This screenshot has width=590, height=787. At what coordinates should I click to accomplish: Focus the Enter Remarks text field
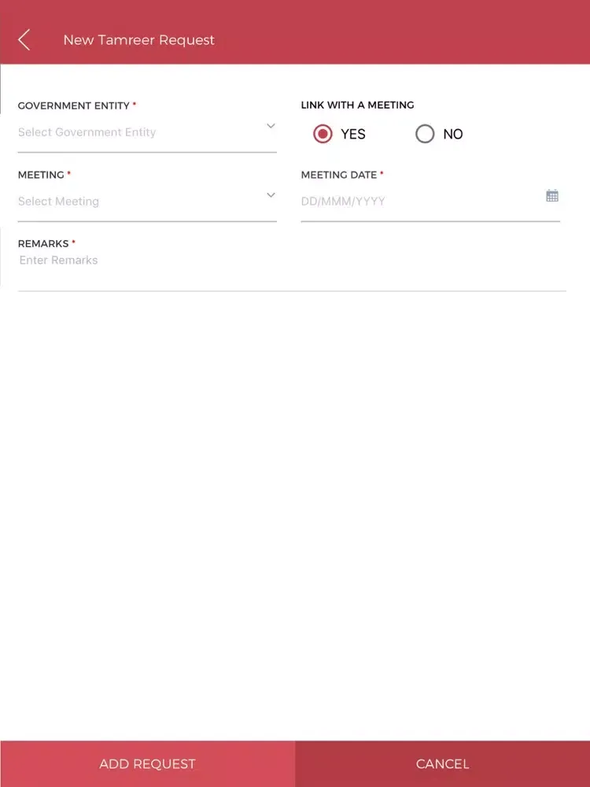click(291, 261)
